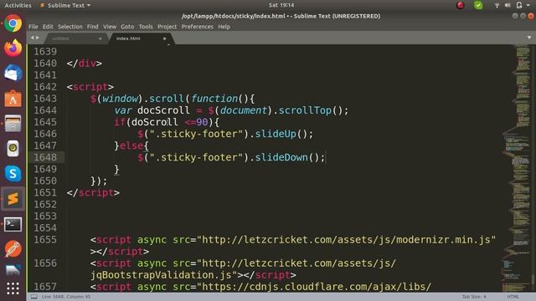
Task: Open the Tools menu
Action: pyautogui.click(x=146, y=27)
